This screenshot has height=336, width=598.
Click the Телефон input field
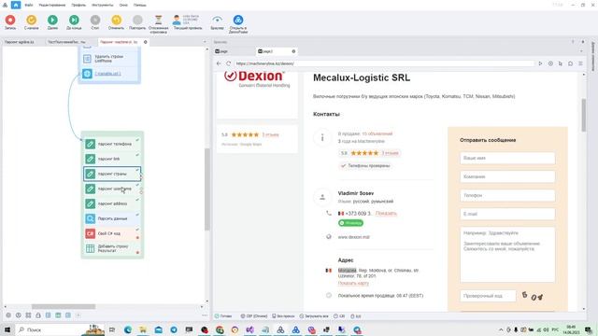(507, 195)
